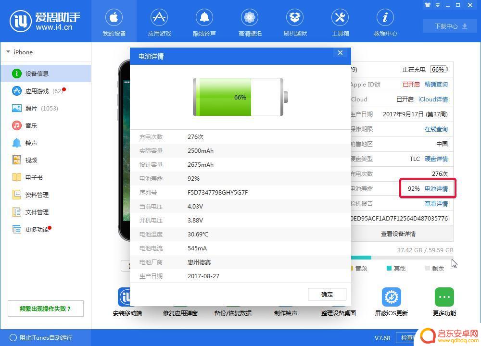Image resolution: width=481 pixels, height=346 pixels.
Task: Click the 已开启 Apple ID lock status
Action: tap(411, 84)
